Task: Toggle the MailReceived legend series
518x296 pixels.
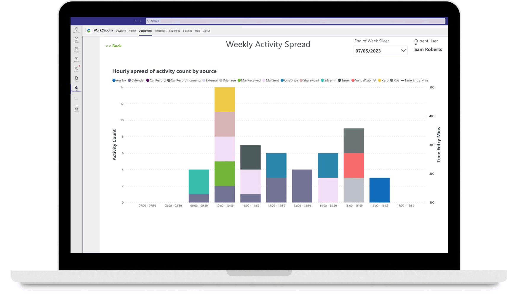Action: pos(249,81)
